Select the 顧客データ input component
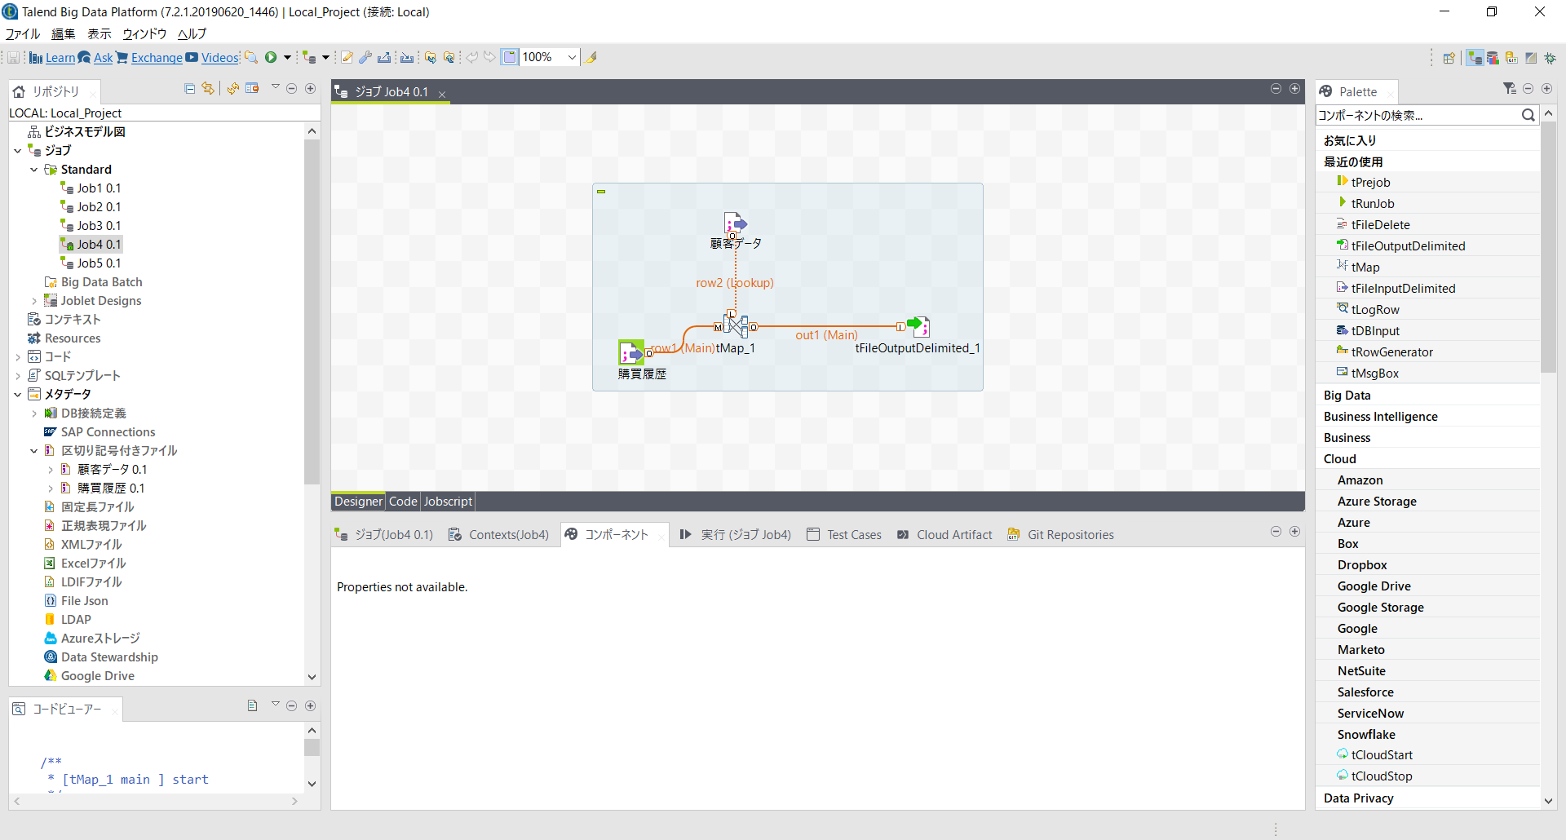 [736, 223]
